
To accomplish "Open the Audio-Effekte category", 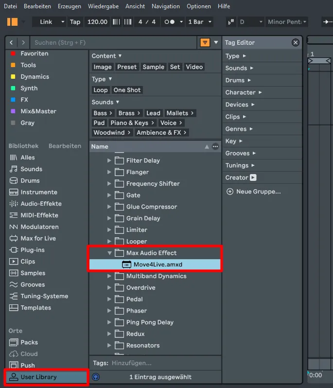I will tap(41, 204).
